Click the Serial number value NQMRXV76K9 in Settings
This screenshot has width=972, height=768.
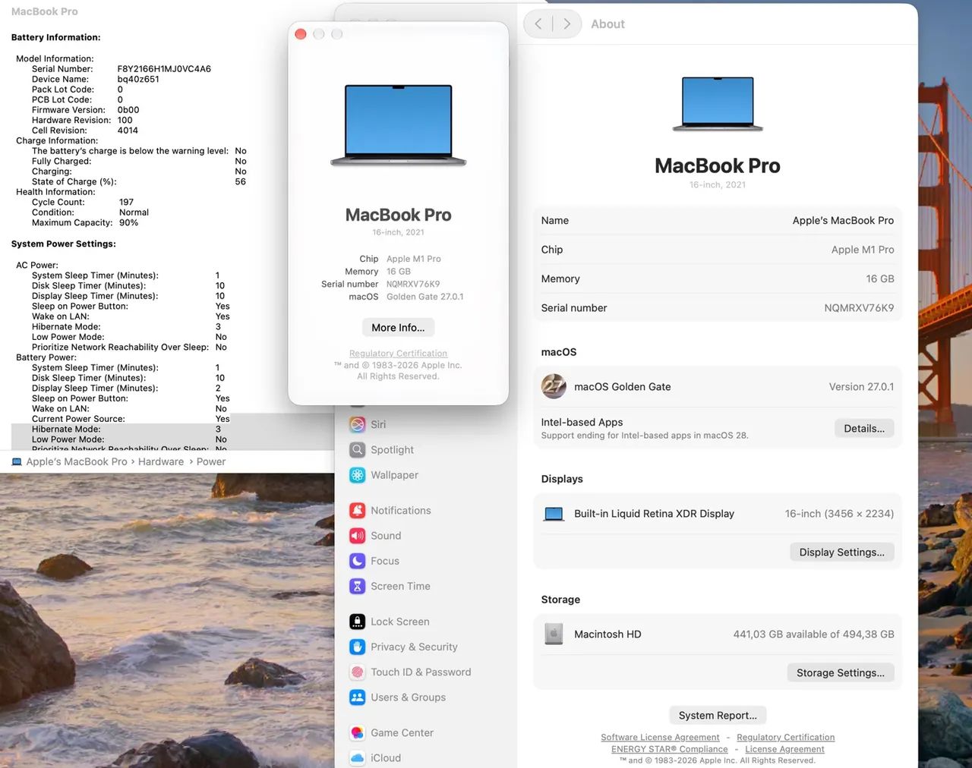859,308
